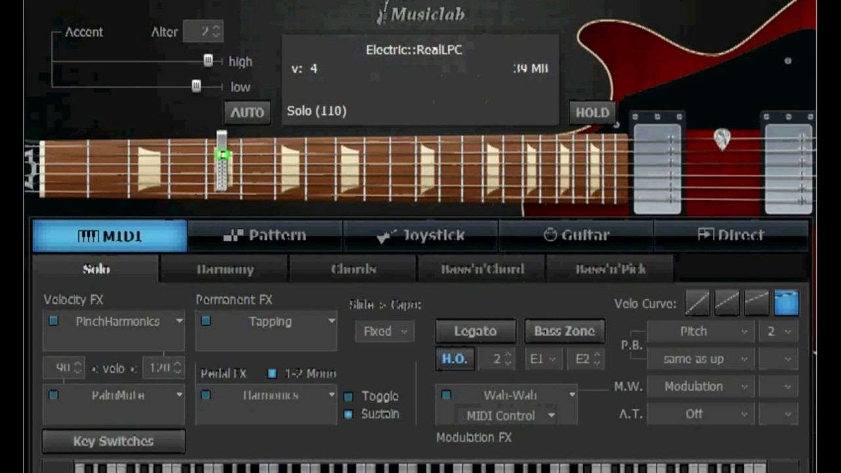
Task: Open the pedal FX Harmonics dropdown
Action: [331, 395]
